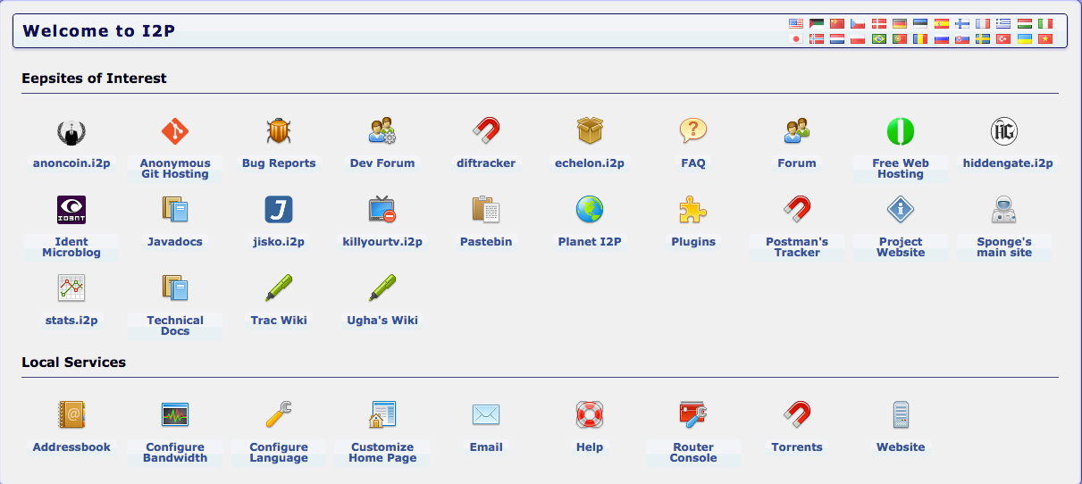Choose the Portuguese flag

coord(900,39)
